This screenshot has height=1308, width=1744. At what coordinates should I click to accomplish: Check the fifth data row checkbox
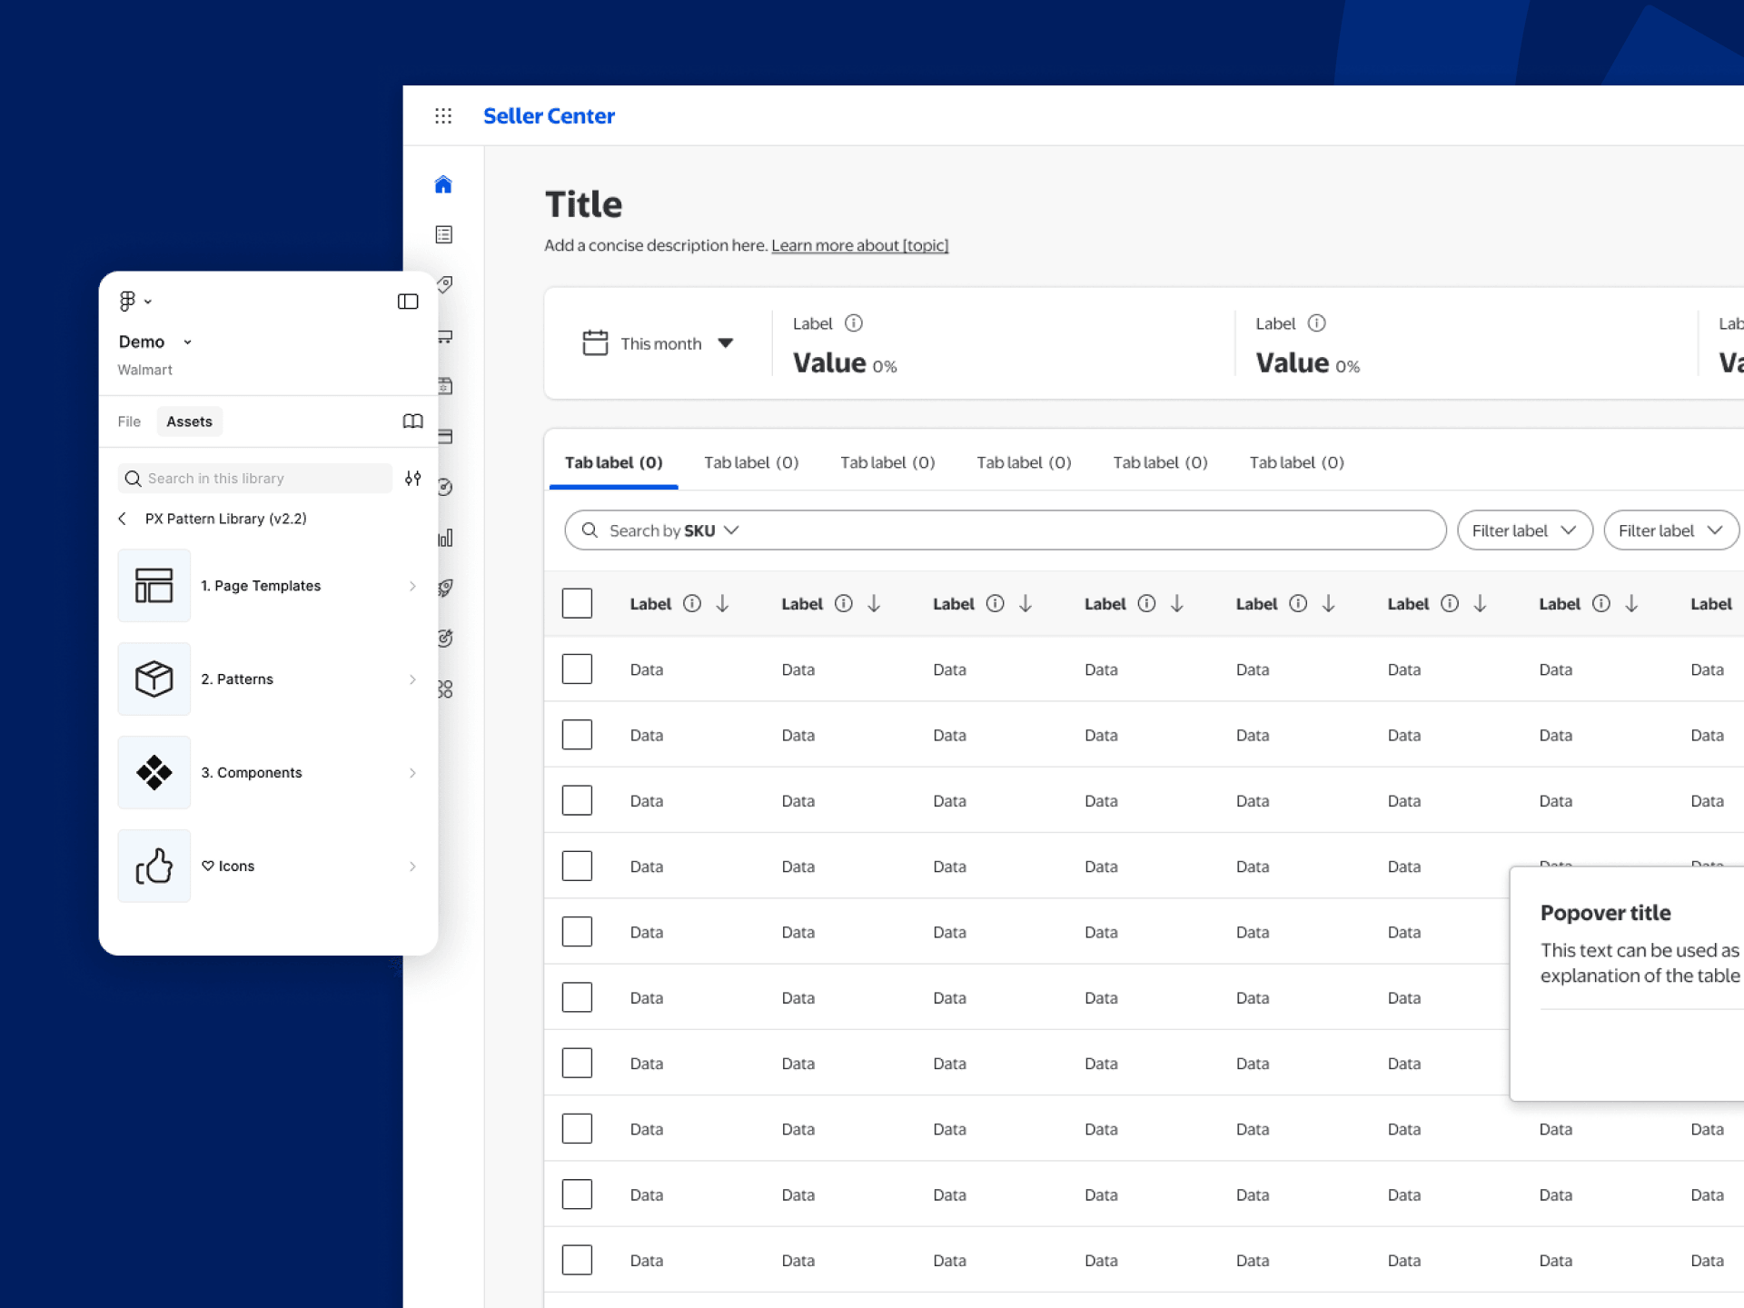[577, 931]
